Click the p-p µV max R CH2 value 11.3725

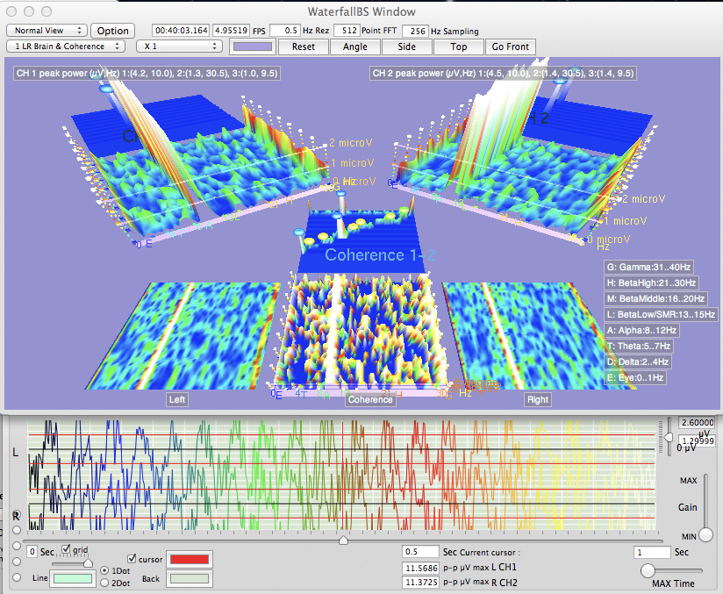(420, 583)
